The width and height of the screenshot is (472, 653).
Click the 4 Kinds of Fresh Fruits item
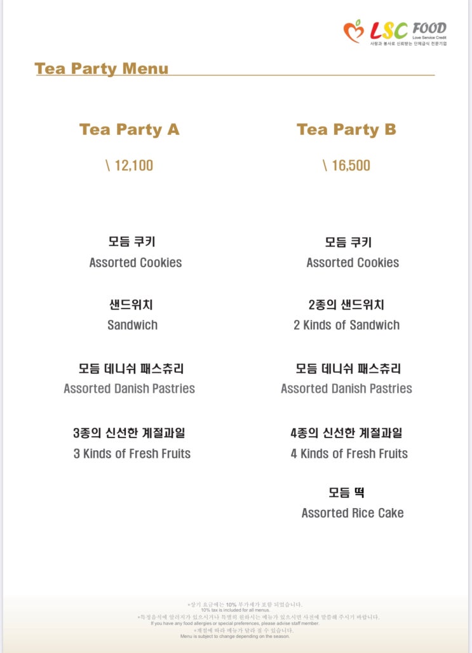coord(349,453)
